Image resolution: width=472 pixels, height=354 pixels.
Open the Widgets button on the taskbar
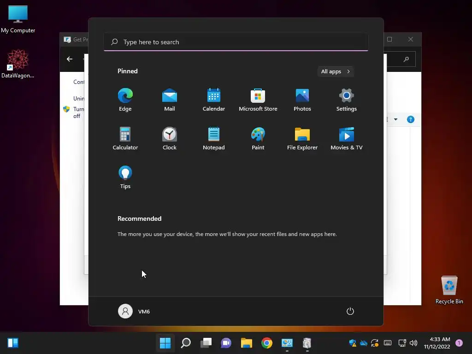[13, 343]
